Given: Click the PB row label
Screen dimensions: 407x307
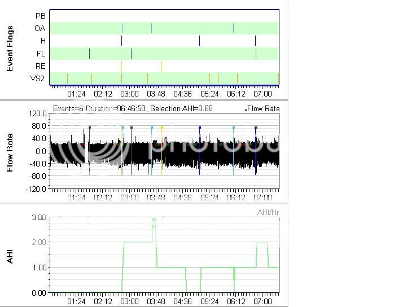Looking at the screenshot, I should (x=41, y=16).
